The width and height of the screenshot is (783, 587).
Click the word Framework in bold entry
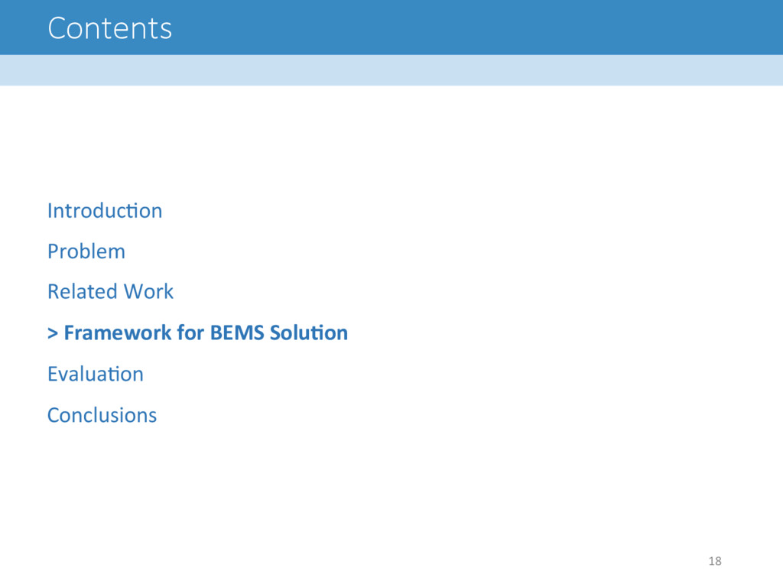tap(118, 333)
